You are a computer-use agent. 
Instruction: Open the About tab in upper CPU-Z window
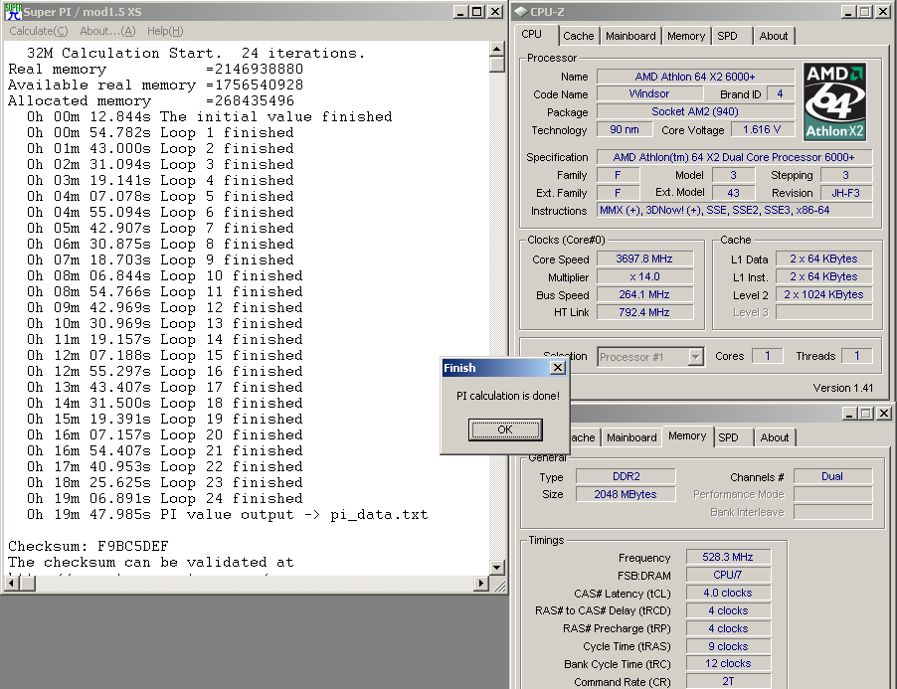click(774, 36)
